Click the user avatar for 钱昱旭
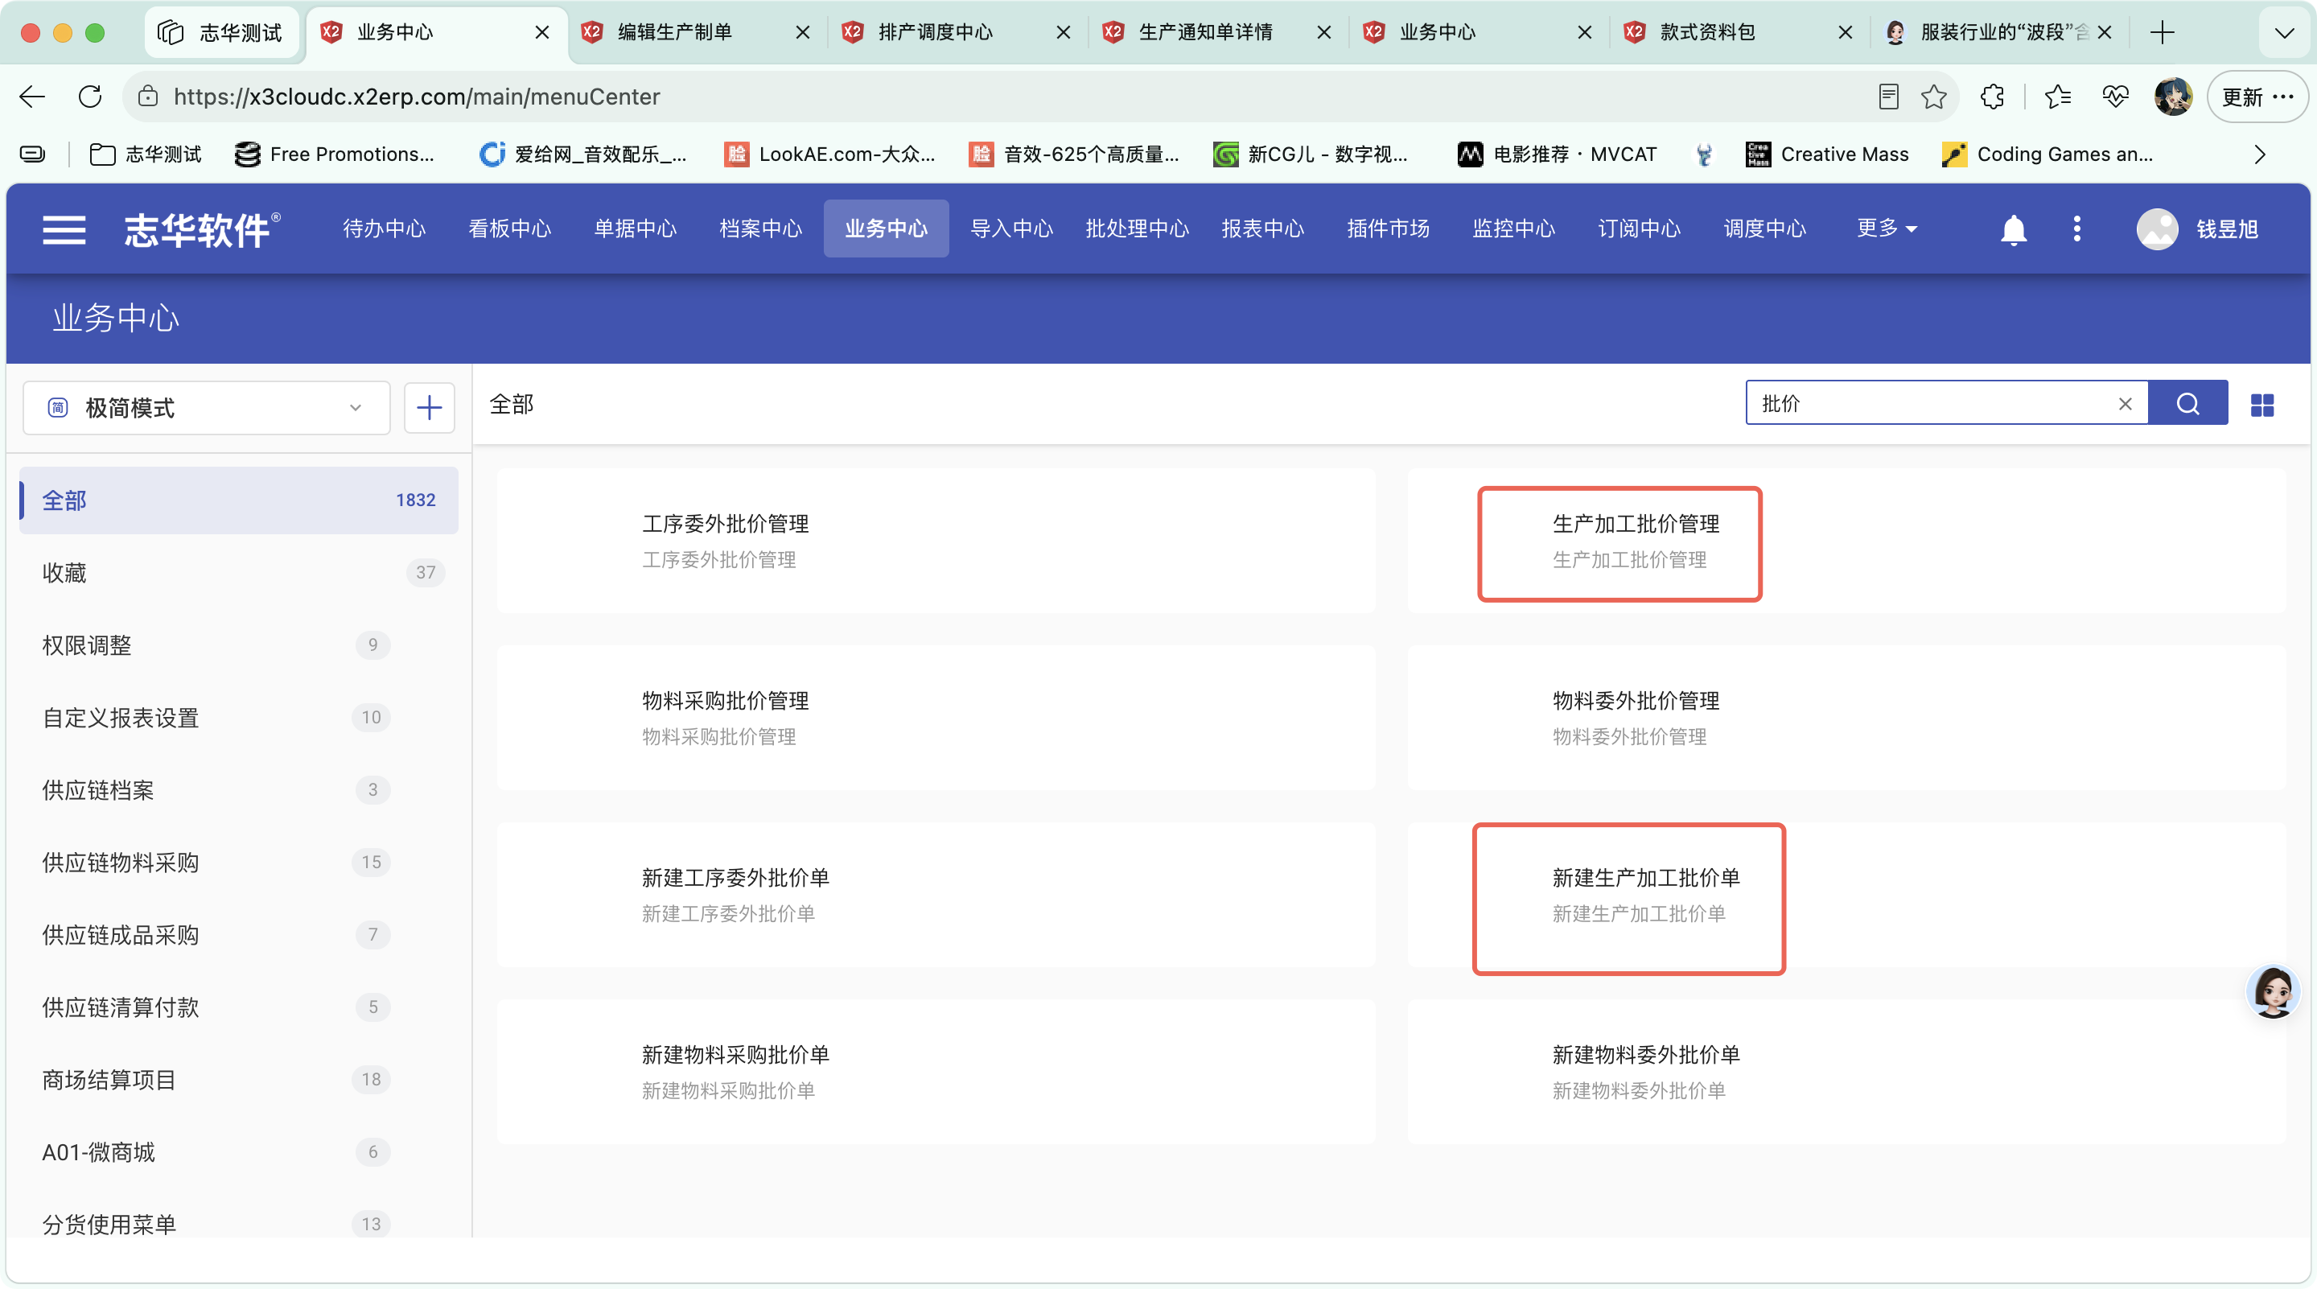The width and height of the screenshot is (2317, 1289). pyautogui.click(x=2157, y=229)
